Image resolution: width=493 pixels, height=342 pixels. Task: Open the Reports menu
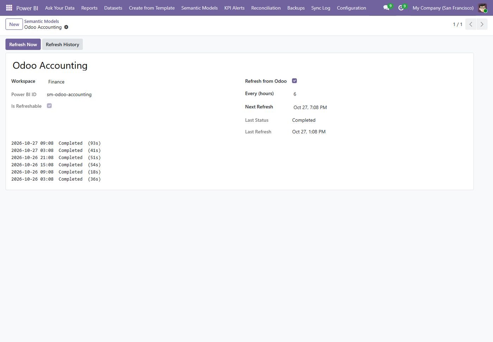click(x=89, y=8)
